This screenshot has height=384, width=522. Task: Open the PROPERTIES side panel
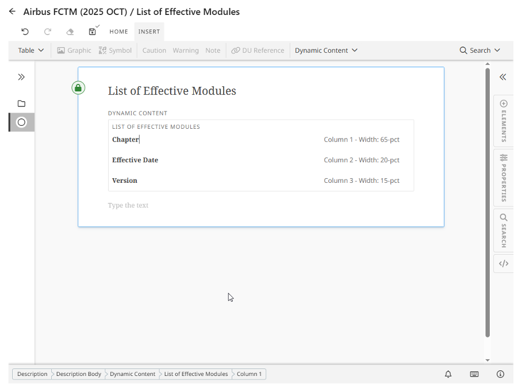click(504, 178)
